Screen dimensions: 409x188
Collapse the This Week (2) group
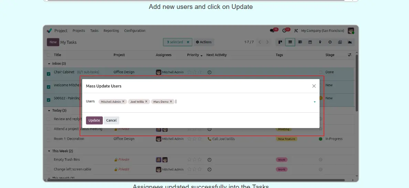point(49,151)
